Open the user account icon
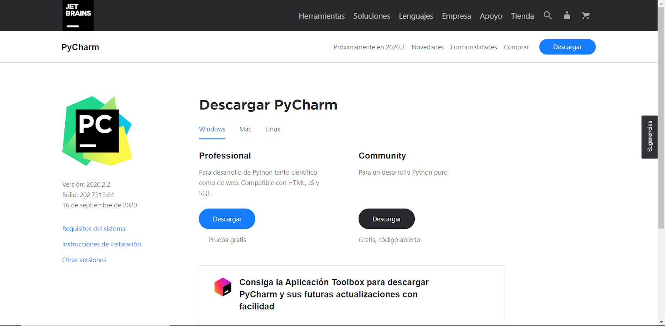The width and height of the screenshot is (665, 326). pyautogui.click(x=567, y=15)
